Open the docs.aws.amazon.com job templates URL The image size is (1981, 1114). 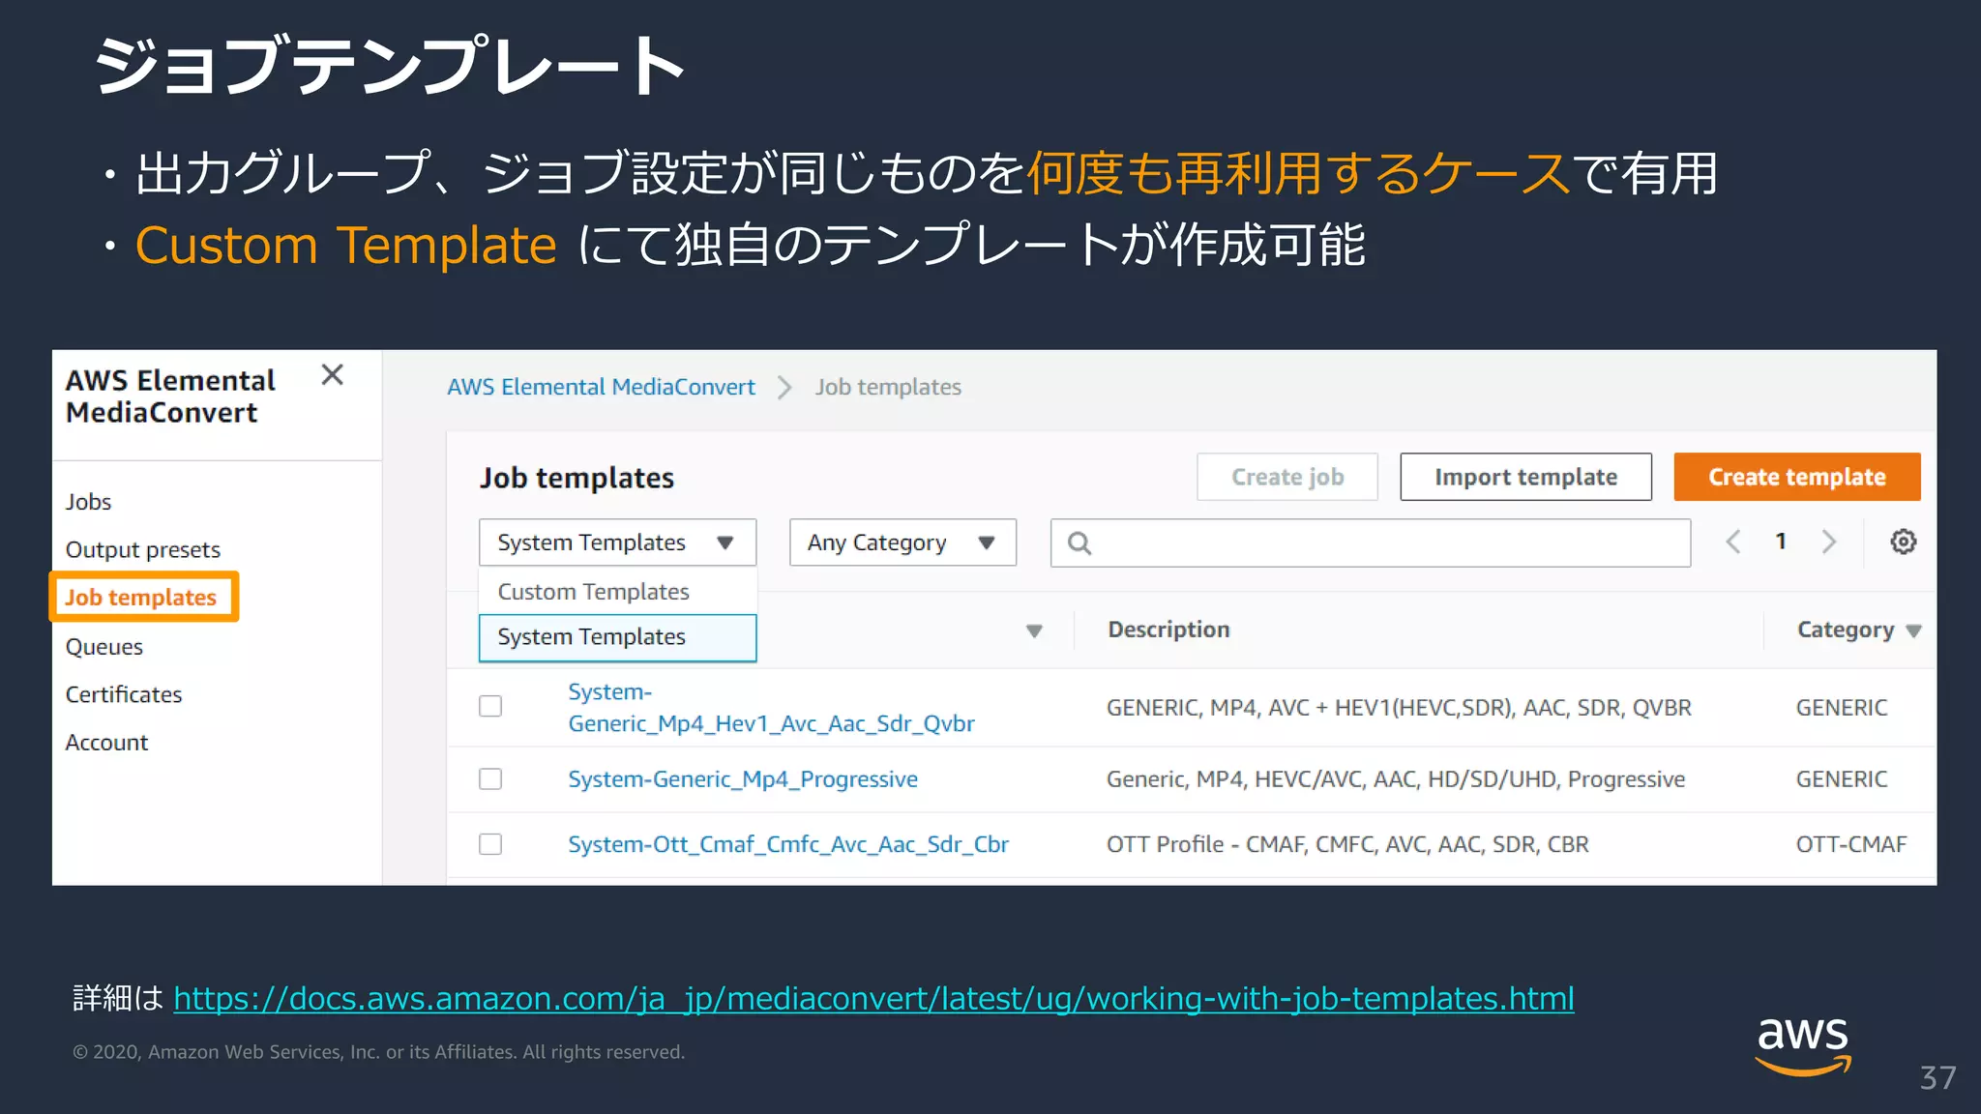pos(873,998)
